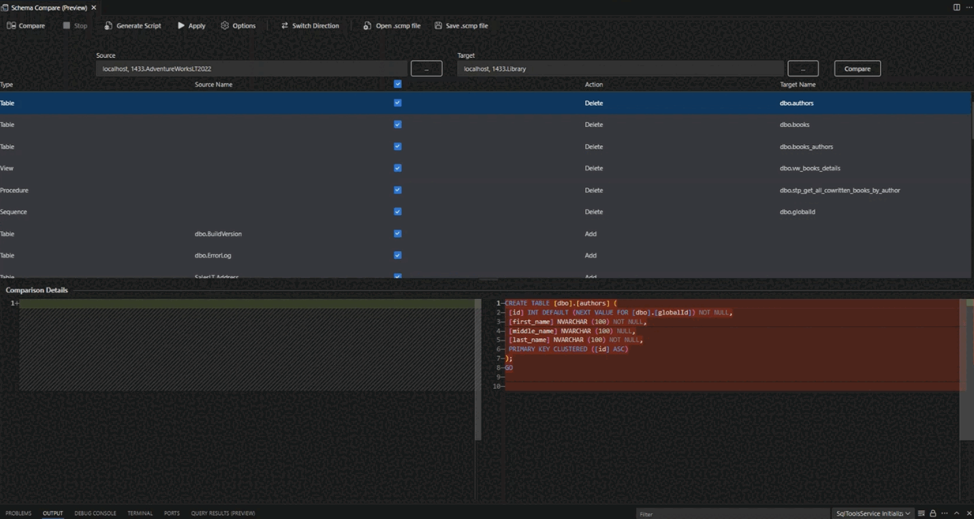
Task: Click Switch Direction to swap source and target
Action: pos(310,25)
